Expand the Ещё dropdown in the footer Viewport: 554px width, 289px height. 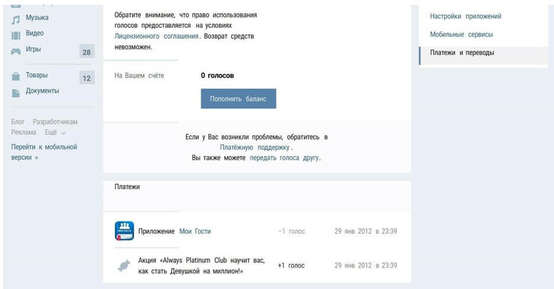coord(55,133)
